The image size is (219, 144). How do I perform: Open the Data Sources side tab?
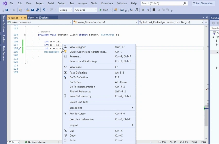4,53
